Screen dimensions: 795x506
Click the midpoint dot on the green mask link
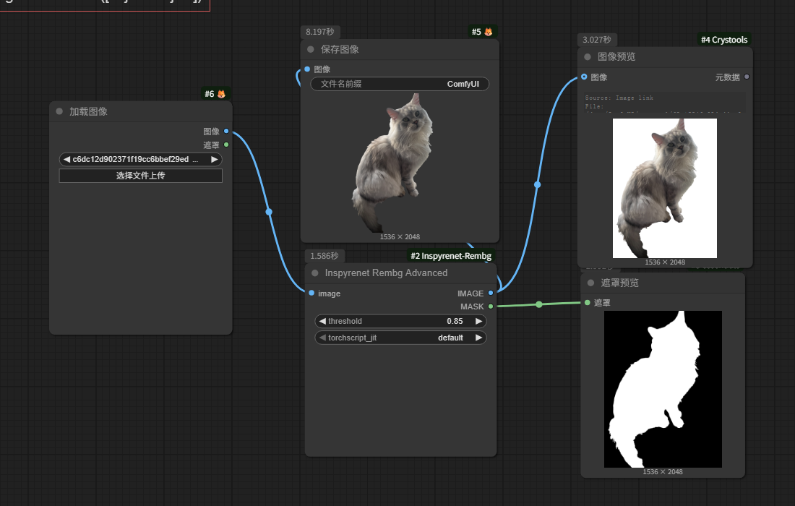(x=539, y=304)
